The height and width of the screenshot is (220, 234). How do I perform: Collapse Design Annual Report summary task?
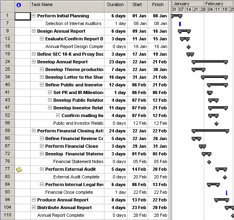(x=34, y=31)
